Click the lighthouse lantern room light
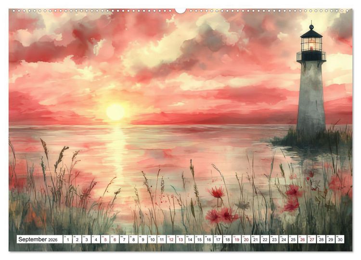This screenshot has width=361, height=260. pos(311,44)
